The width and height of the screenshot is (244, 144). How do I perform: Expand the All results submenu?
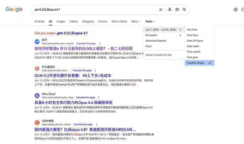tap(164, 35)
